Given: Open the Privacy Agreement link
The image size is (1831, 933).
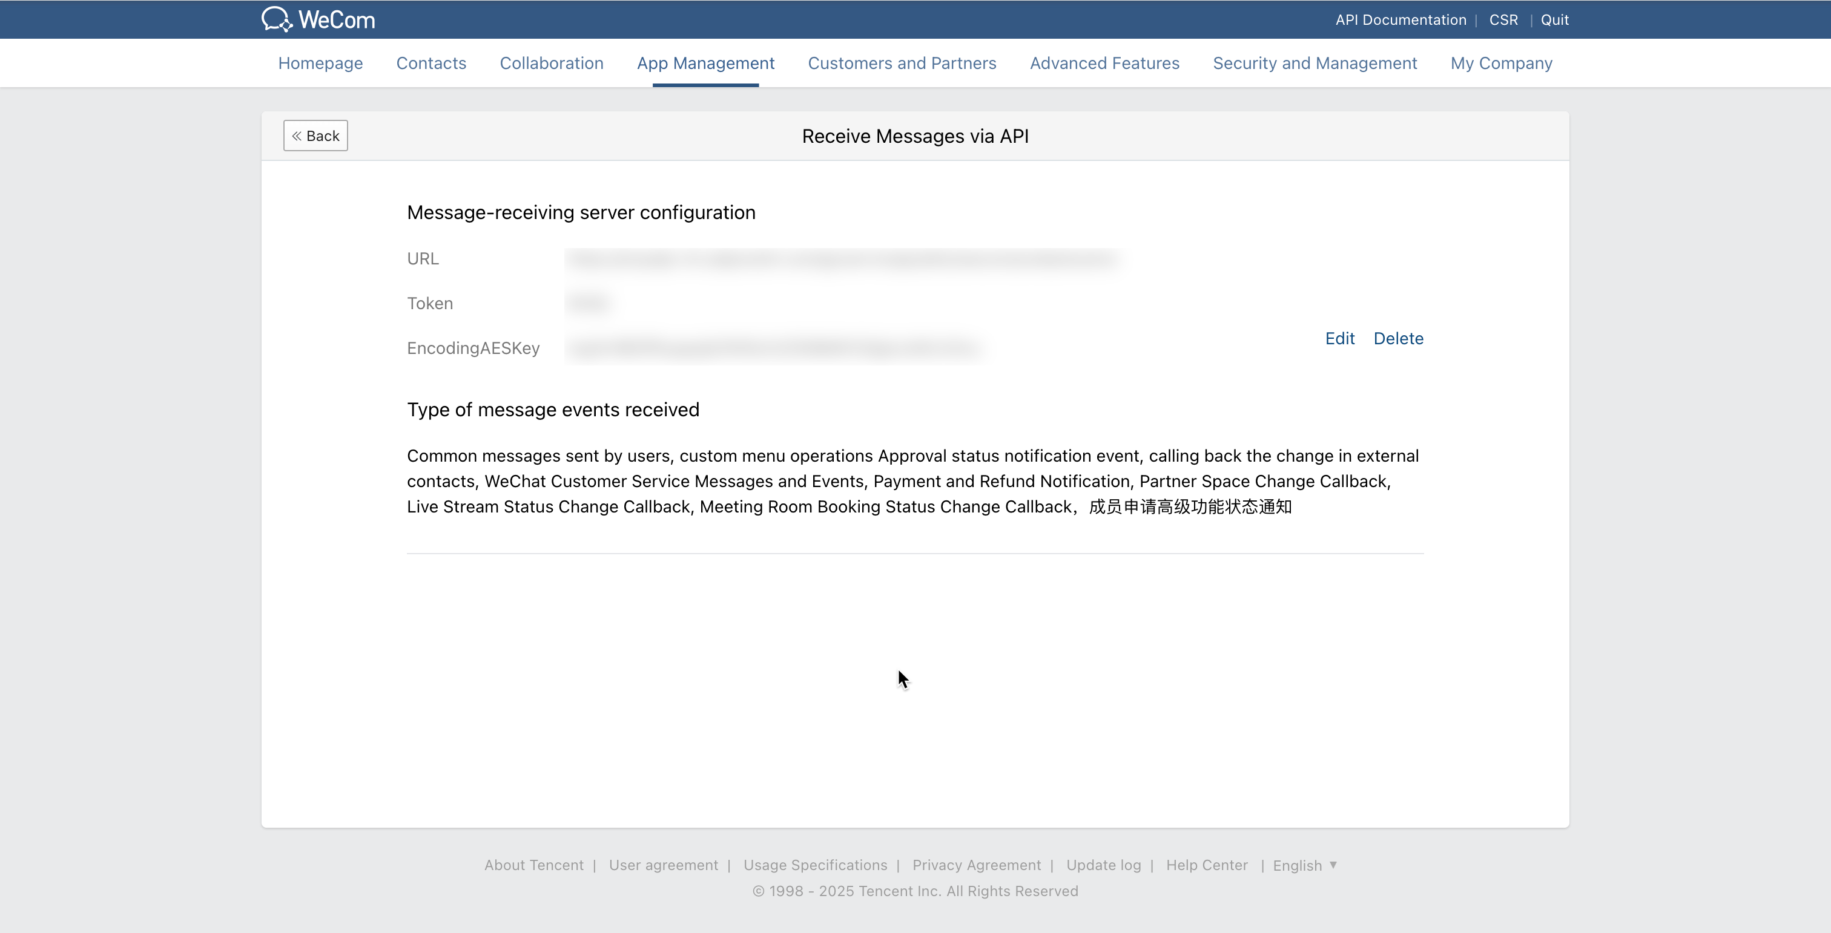Looking at the screenshot, I should pyautogui.click(x=976, y=866).
